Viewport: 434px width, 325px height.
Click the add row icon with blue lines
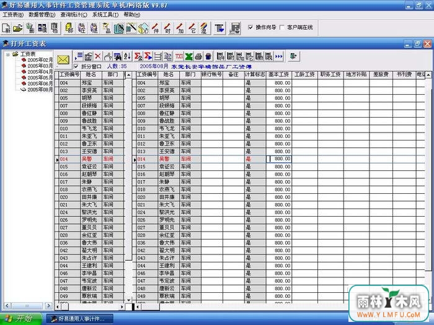(79, 56)
